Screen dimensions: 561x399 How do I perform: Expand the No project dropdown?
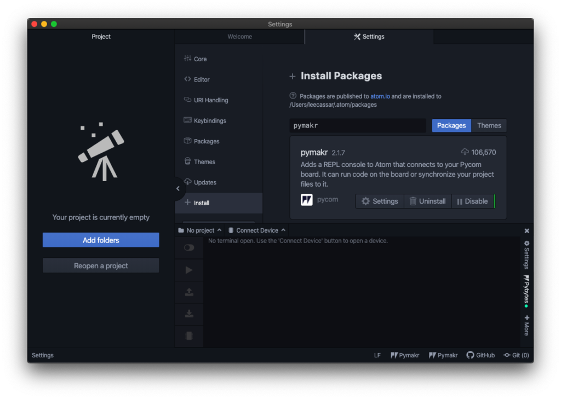tap(200, 230)
